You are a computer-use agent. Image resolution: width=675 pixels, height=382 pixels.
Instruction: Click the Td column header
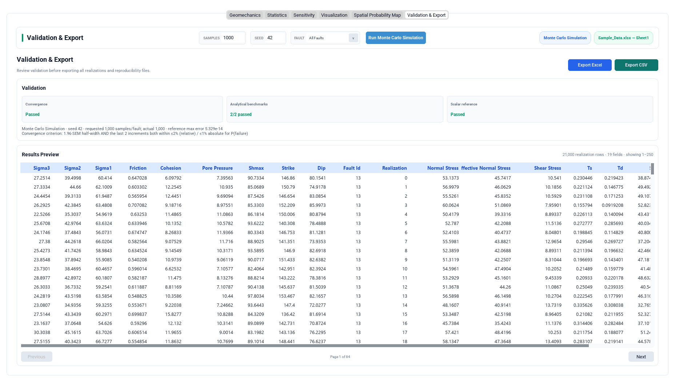tap(620, 168)
